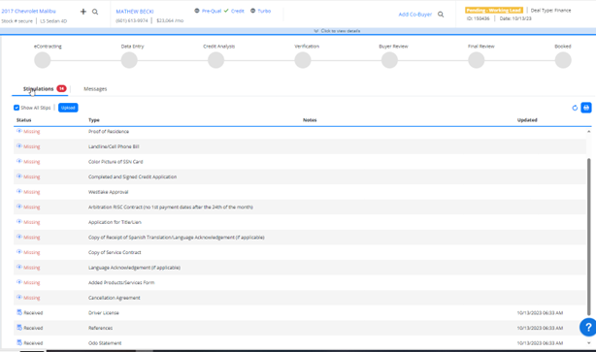The height and width of the screenshot is (352, 596).
Task: Open vehicle search magnifier next to plus icon
Action: point(95,12)
